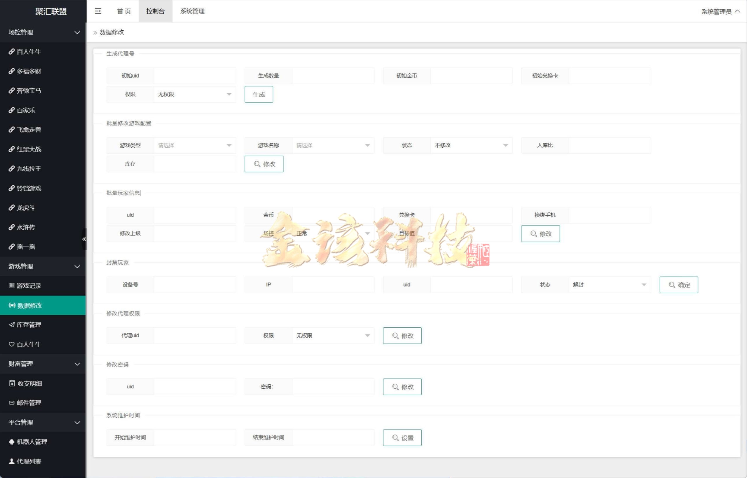Image resolution: width=747 pixels, height=478 pixels.
Task: Click the 设置 button for maintenance time
Action: [x=402, y=438]
